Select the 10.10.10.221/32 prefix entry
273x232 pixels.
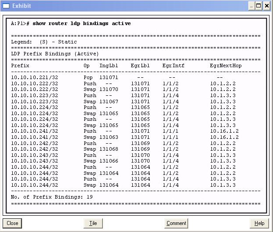pyautogui.click(x=34, y=77)
